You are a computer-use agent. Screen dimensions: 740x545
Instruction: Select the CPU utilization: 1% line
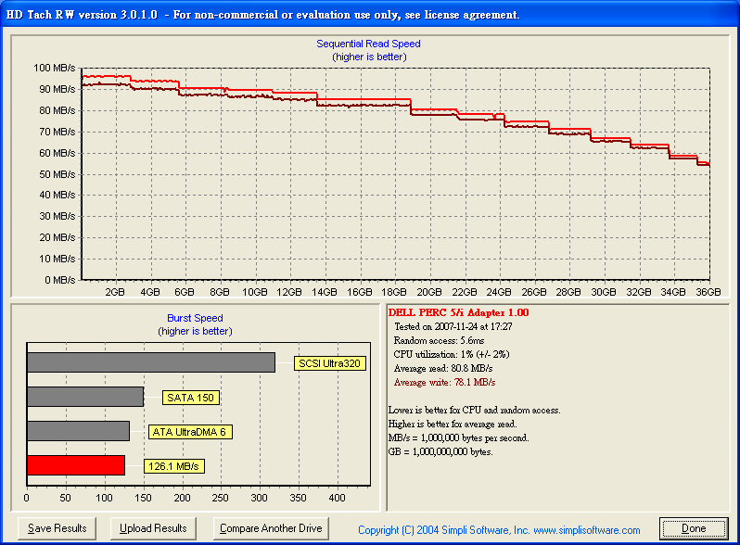(x=452, y=354)
